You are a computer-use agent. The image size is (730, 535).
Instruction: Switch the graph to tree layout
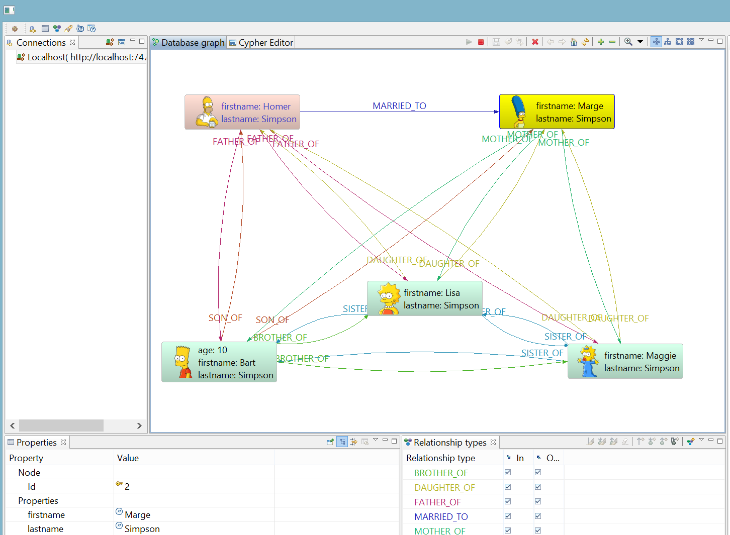(x=668, y=42)
